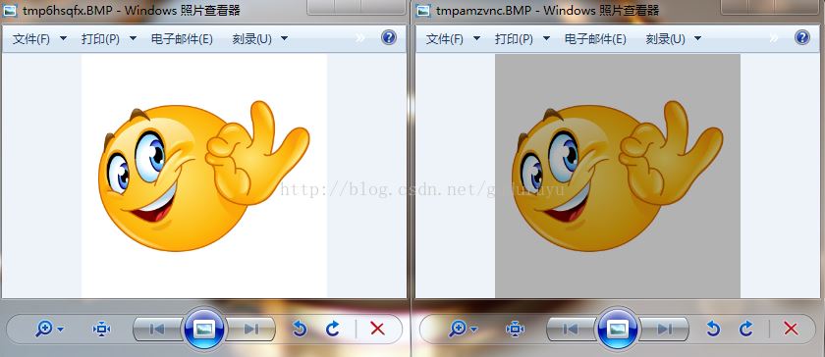Fit image to window in right viewer

coord(515,330)
